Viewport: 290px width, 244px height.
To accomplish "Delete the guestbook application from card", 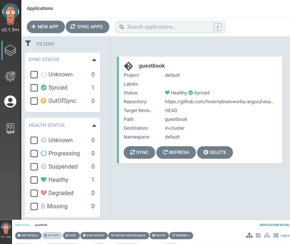I will point(215,152).
